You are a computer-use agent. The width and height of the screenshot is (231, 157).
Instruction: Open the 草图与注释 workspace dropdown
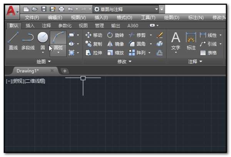click(x=156, y=9)
